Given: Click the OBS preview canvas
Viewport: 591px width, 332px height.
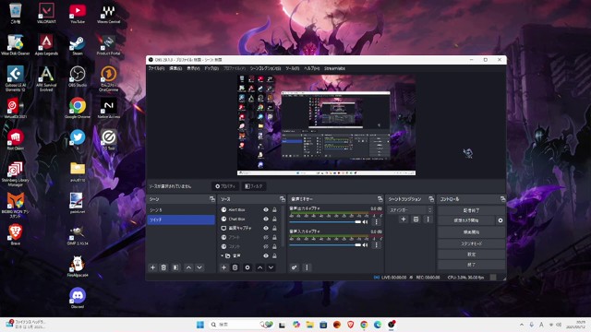Looking at the screenshot, I should pos(326,125).
